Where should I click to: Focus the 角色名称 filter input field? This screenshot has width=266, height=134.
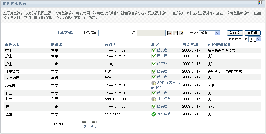[x=110, y=33]
